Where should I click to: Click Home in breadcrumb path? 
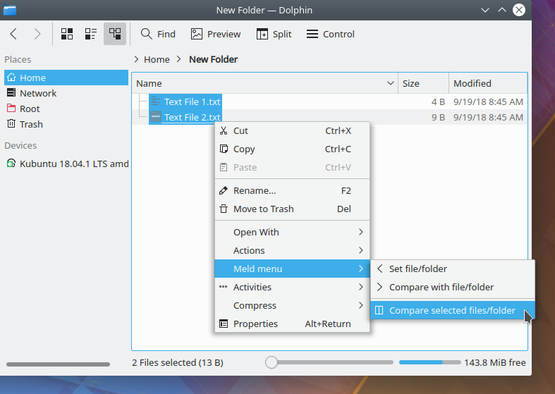pyautogui.click(x=157, y=59)
